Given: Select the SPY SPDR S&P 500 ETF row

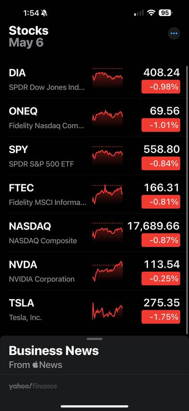Looking at the screenshot, I should click(94, 156).
